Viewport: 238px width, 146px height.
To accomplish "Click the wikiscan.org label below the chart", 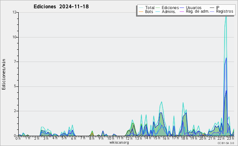I will (119, 142).
